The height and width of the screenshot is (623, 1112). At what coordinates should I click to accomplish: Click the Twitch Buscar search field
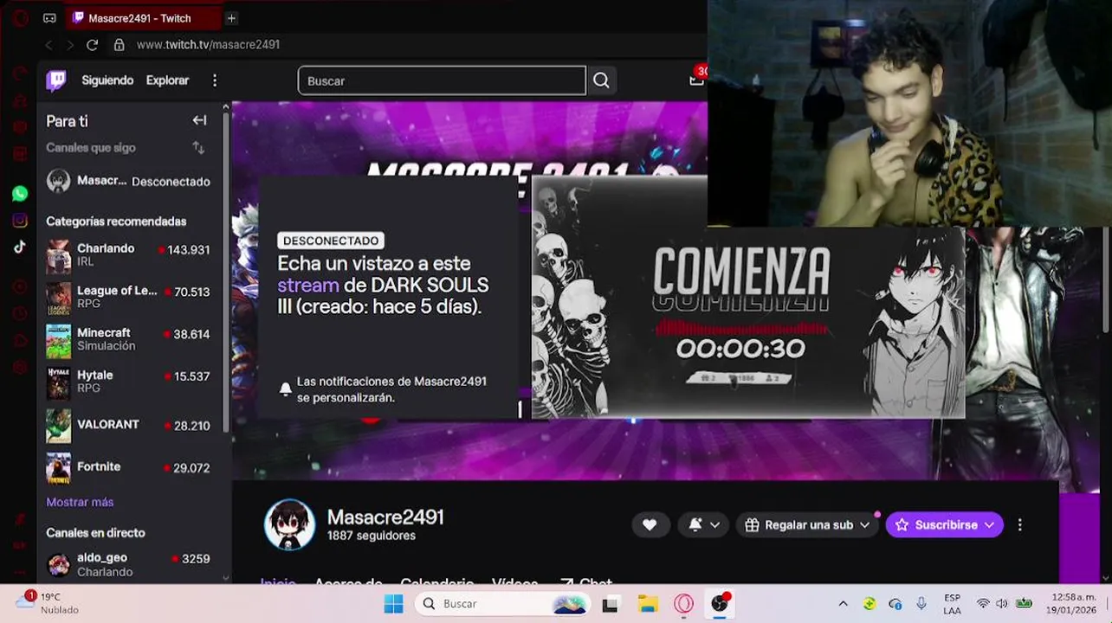(442, 80)
